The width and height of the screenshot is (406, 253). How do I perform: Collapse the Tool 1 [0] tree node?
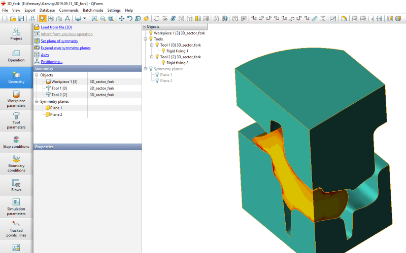(152, 45)
